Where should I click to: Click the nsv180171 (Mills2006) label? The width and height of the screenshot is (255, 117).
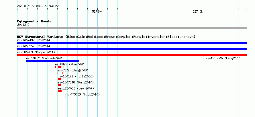76,76
